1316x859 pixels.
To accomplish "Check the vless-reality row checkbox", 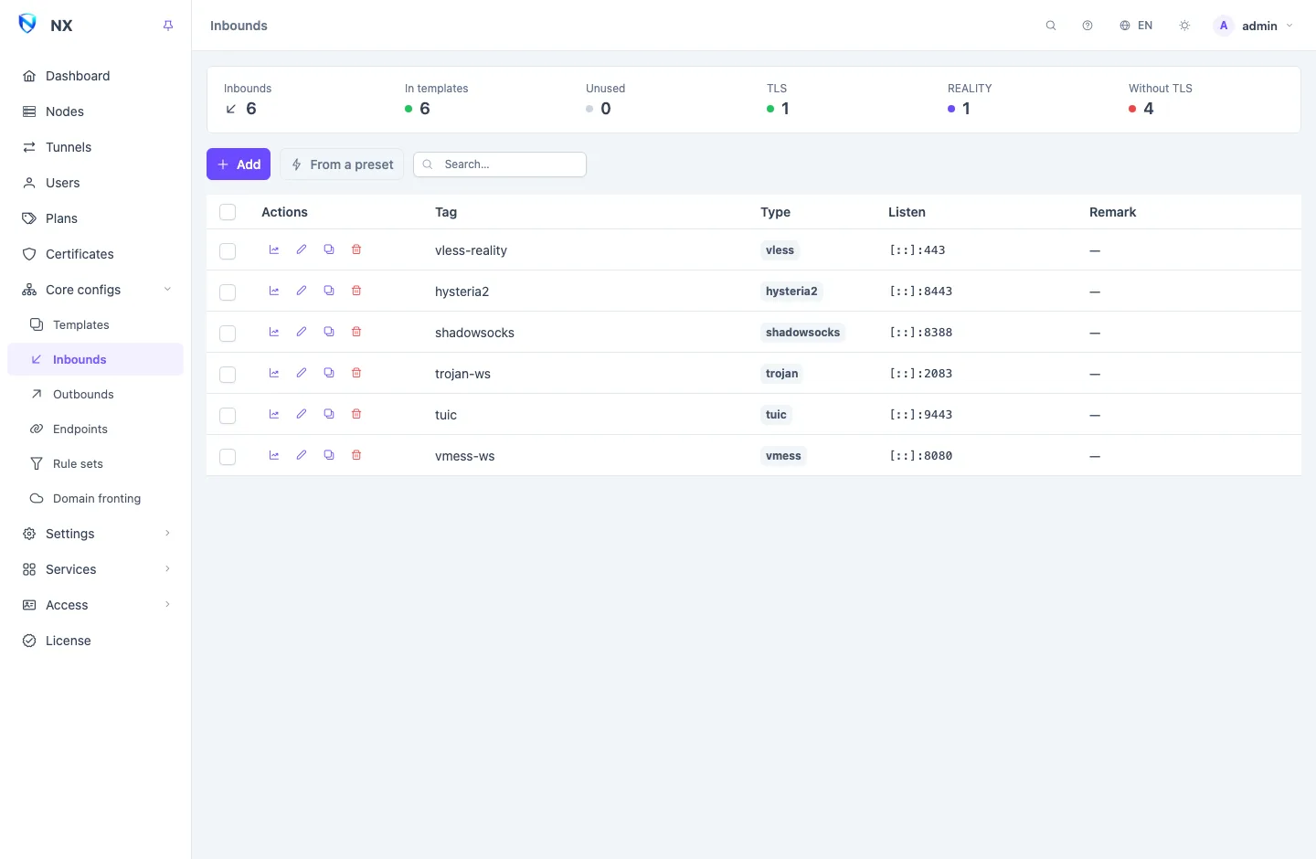I will point(228,251).
